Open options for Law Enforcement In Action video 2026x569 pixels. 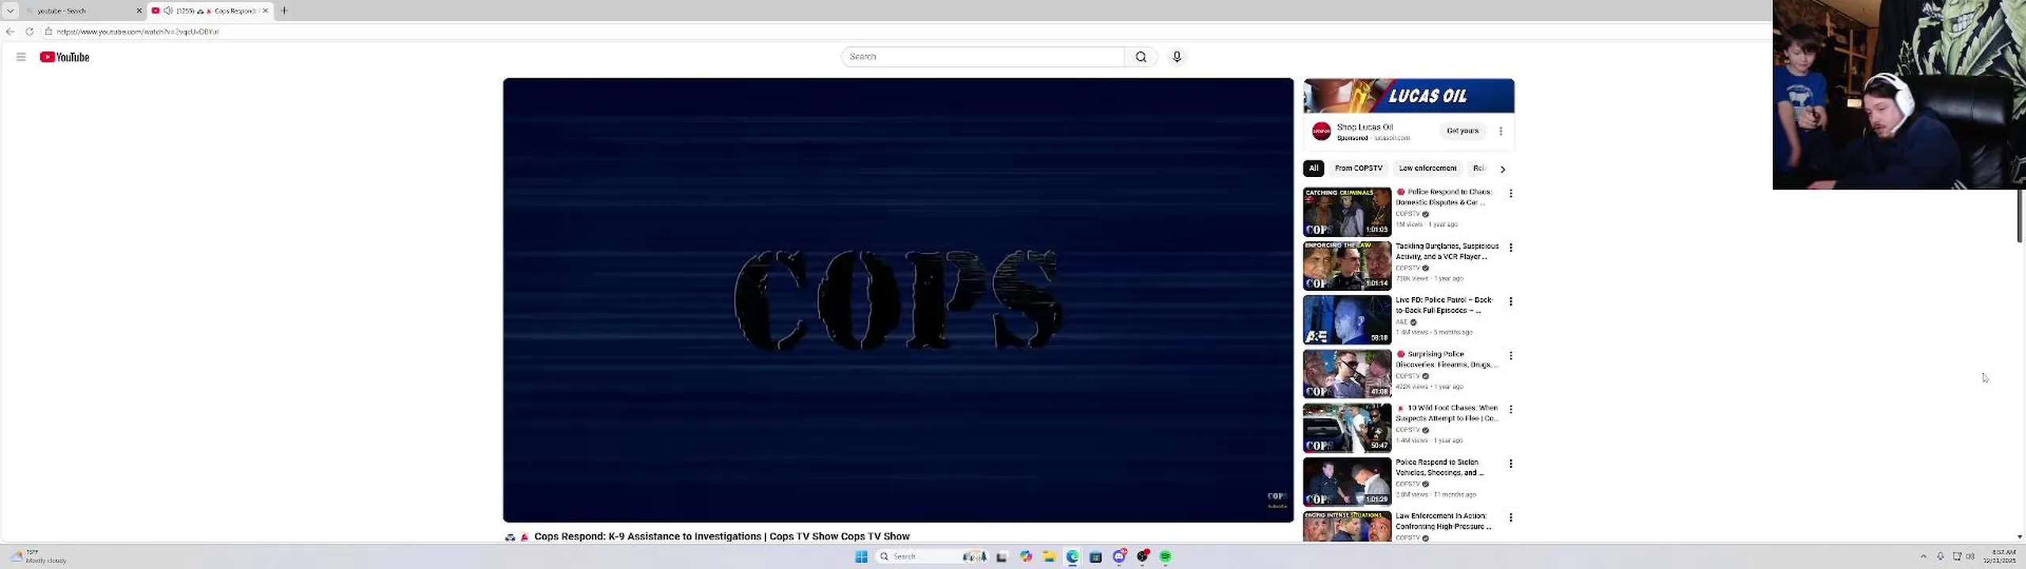coord(1511,518)
